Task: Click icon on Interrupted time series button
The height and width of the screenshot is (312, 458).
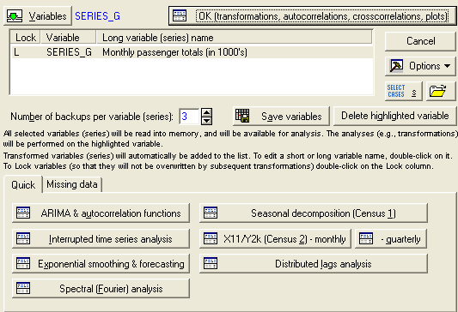Action: pyautogui.click(x=23, y=238)
